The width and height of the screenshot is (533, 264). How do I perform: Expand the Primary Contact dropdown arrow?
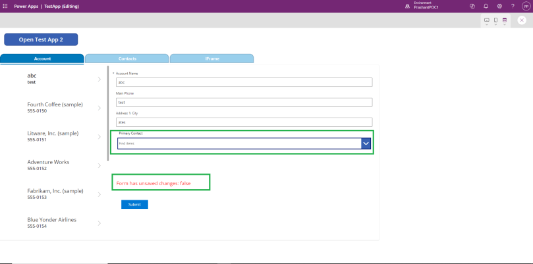pos(366,143)
